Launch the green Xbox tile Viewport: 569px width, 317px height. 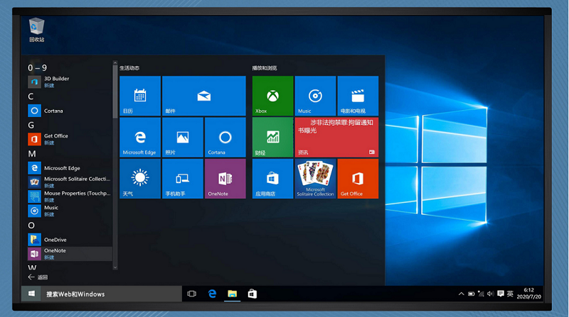tap(272, 96)
